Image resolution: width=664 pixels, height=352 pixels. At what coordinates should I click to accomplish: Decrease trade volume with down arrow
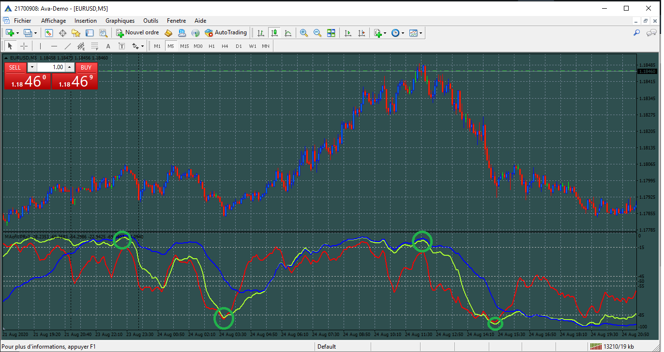32,67
